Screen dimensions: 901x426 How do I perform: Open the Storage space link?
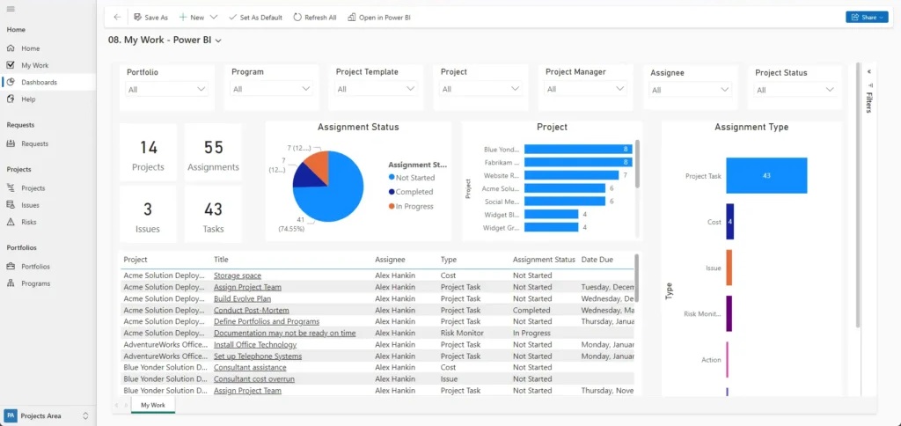click(x=237, y=275)
